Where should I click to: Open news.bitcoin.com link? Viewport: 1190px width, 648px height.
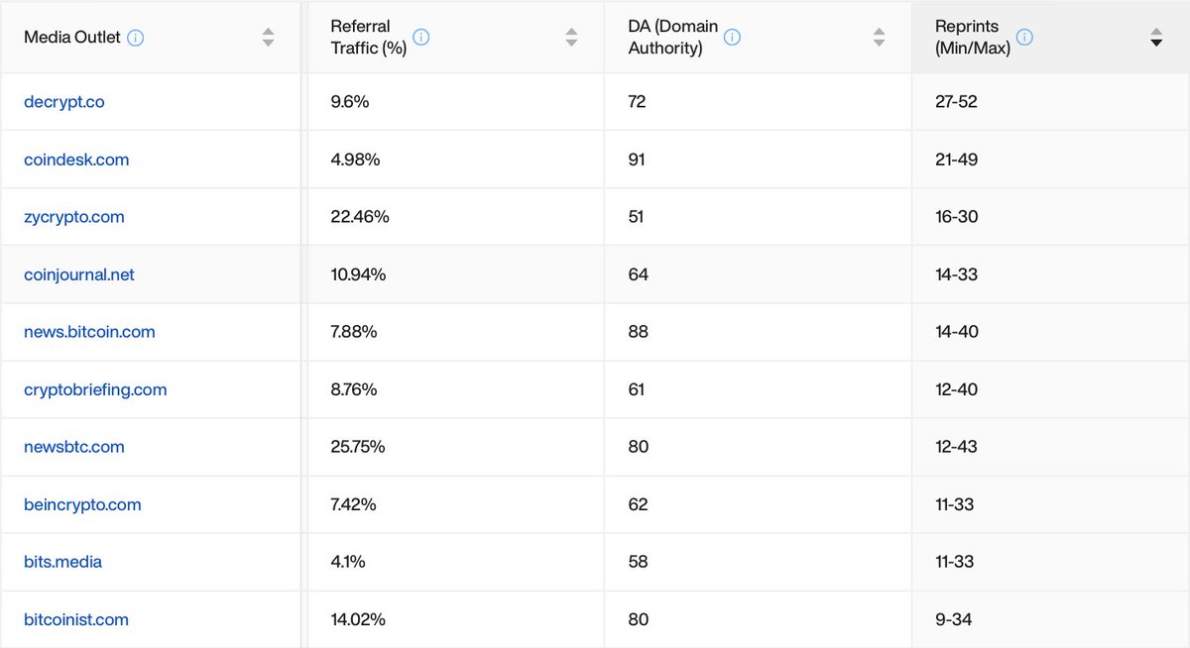pos(89,332)
